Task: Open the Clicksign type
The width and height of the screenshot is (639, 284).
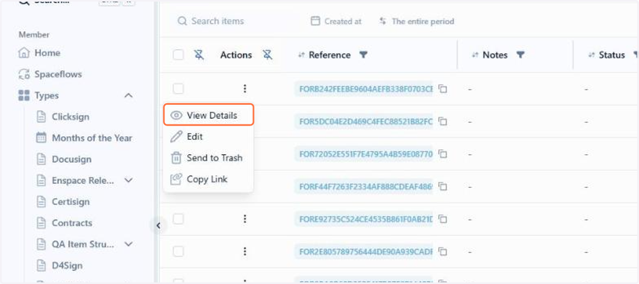Action: coord(70,117)
